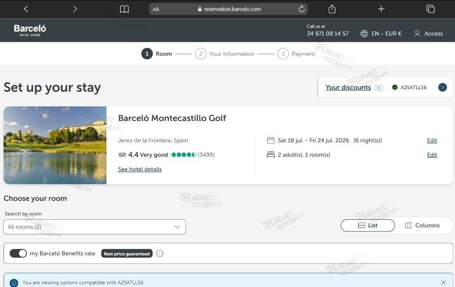This screenshot has width=455, height=287.
Task: Click the Barceló Hotel Group logo
Action: pyautogui.click(x=30, y=30)
